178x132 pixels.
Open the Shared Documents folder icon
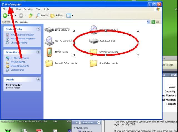(94, 52)
